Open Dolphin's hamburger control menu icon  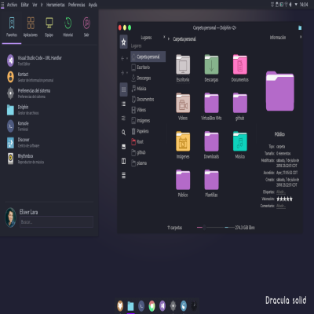pyautogui.click(x=123, y=175)
